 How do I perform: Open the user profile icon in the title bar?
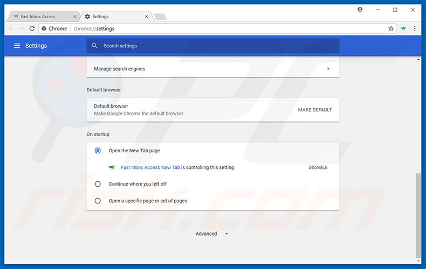[360, 10]
